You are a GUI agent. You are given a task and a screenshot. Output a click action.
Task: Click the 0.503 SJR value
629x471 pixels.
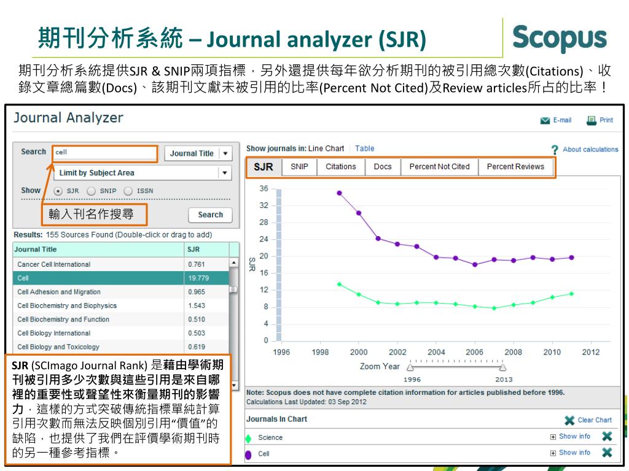[197, 333]
